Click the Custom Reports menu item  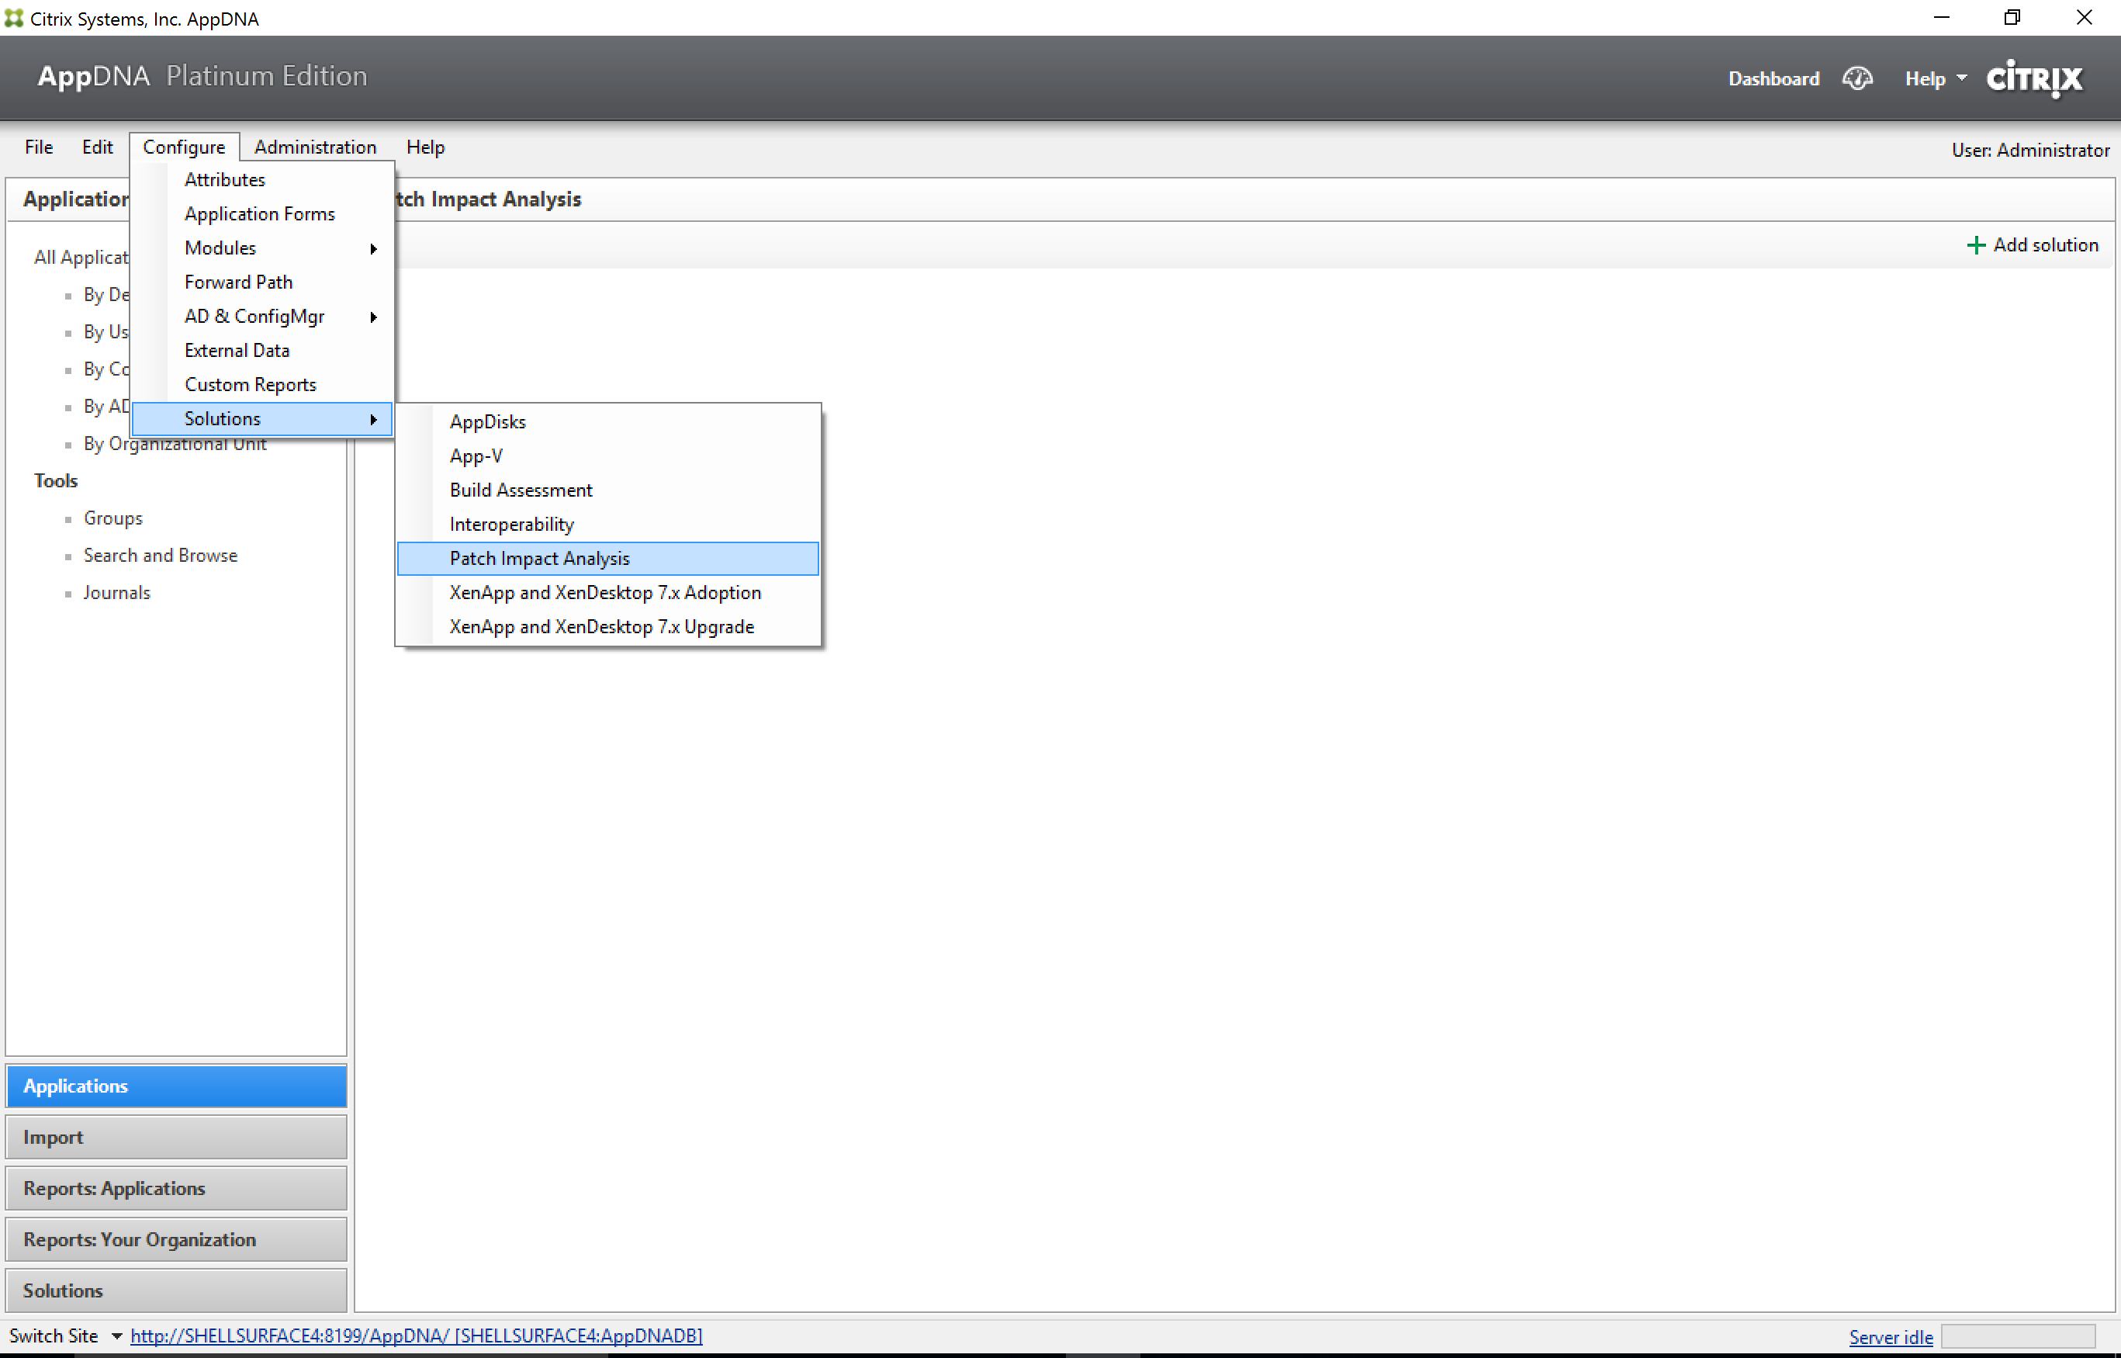pos(250,384)
